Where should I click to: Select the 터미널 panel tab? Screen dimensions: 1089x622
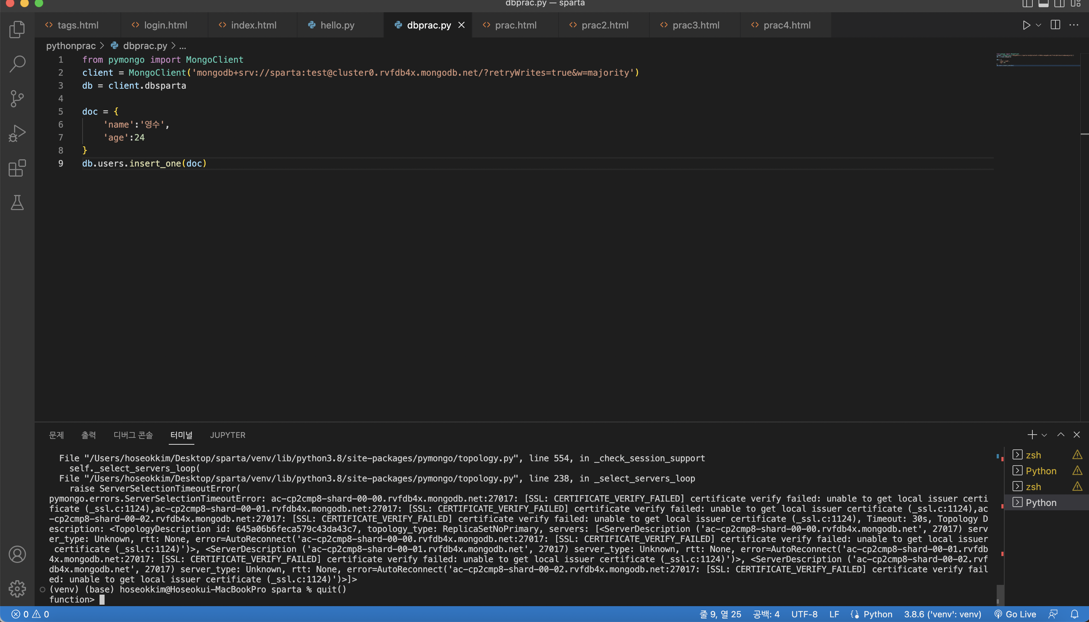181,435
